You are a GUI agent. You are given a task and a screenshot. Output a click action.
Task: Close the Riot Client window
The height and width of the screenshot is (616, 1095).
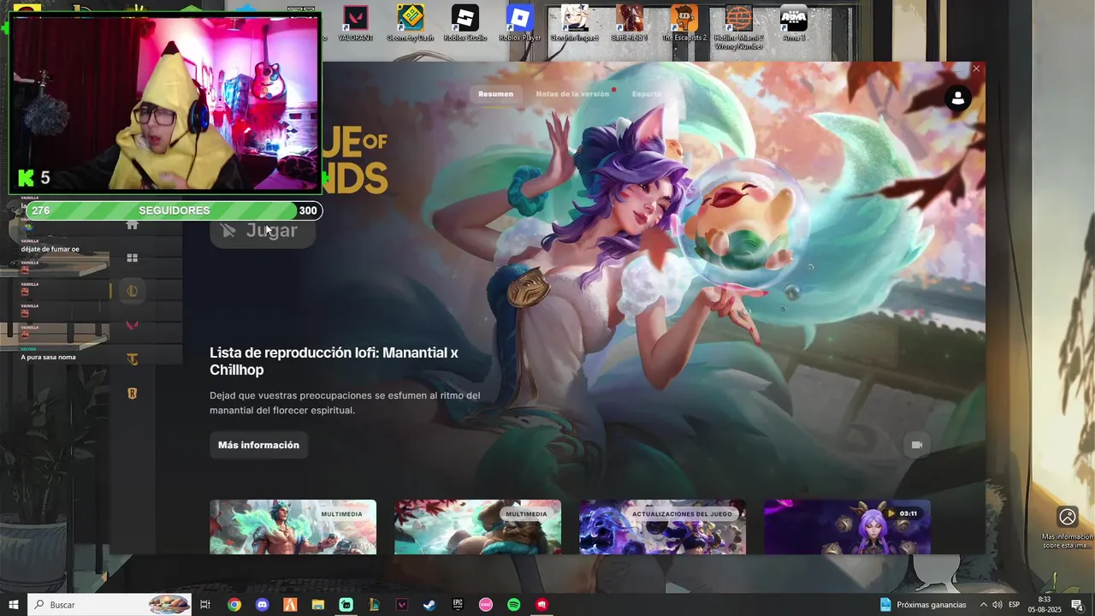976,68
